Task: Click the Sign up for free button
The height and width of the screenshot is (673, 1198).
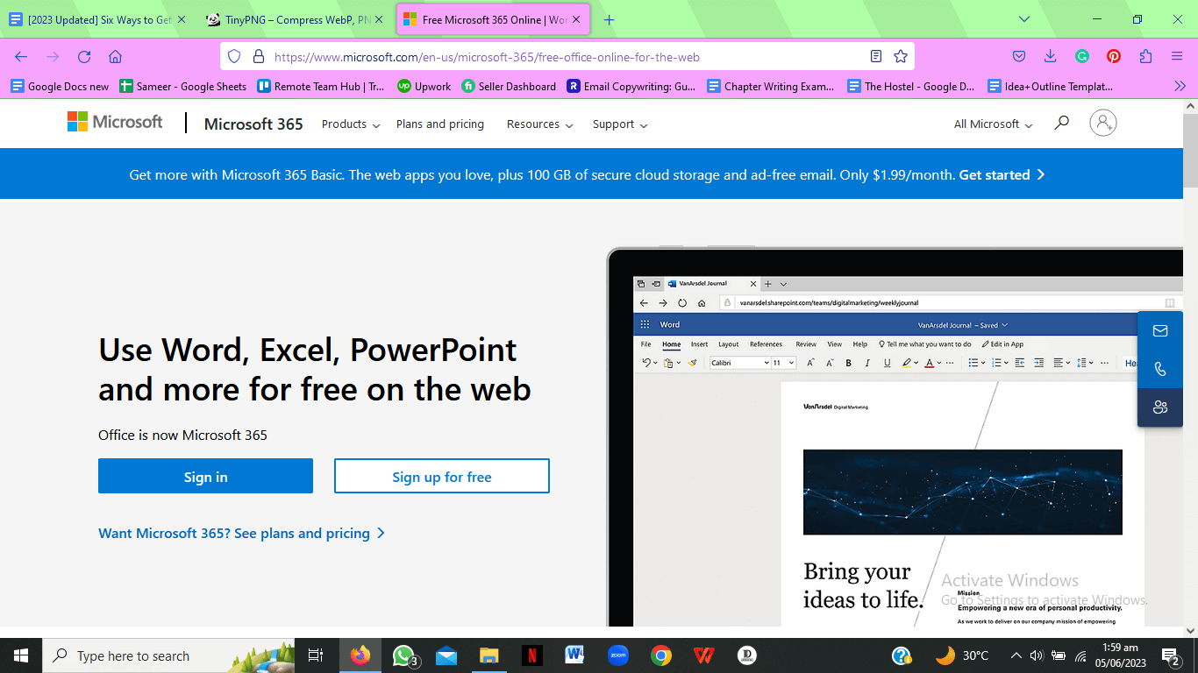Action: click(x=442, y=476)
